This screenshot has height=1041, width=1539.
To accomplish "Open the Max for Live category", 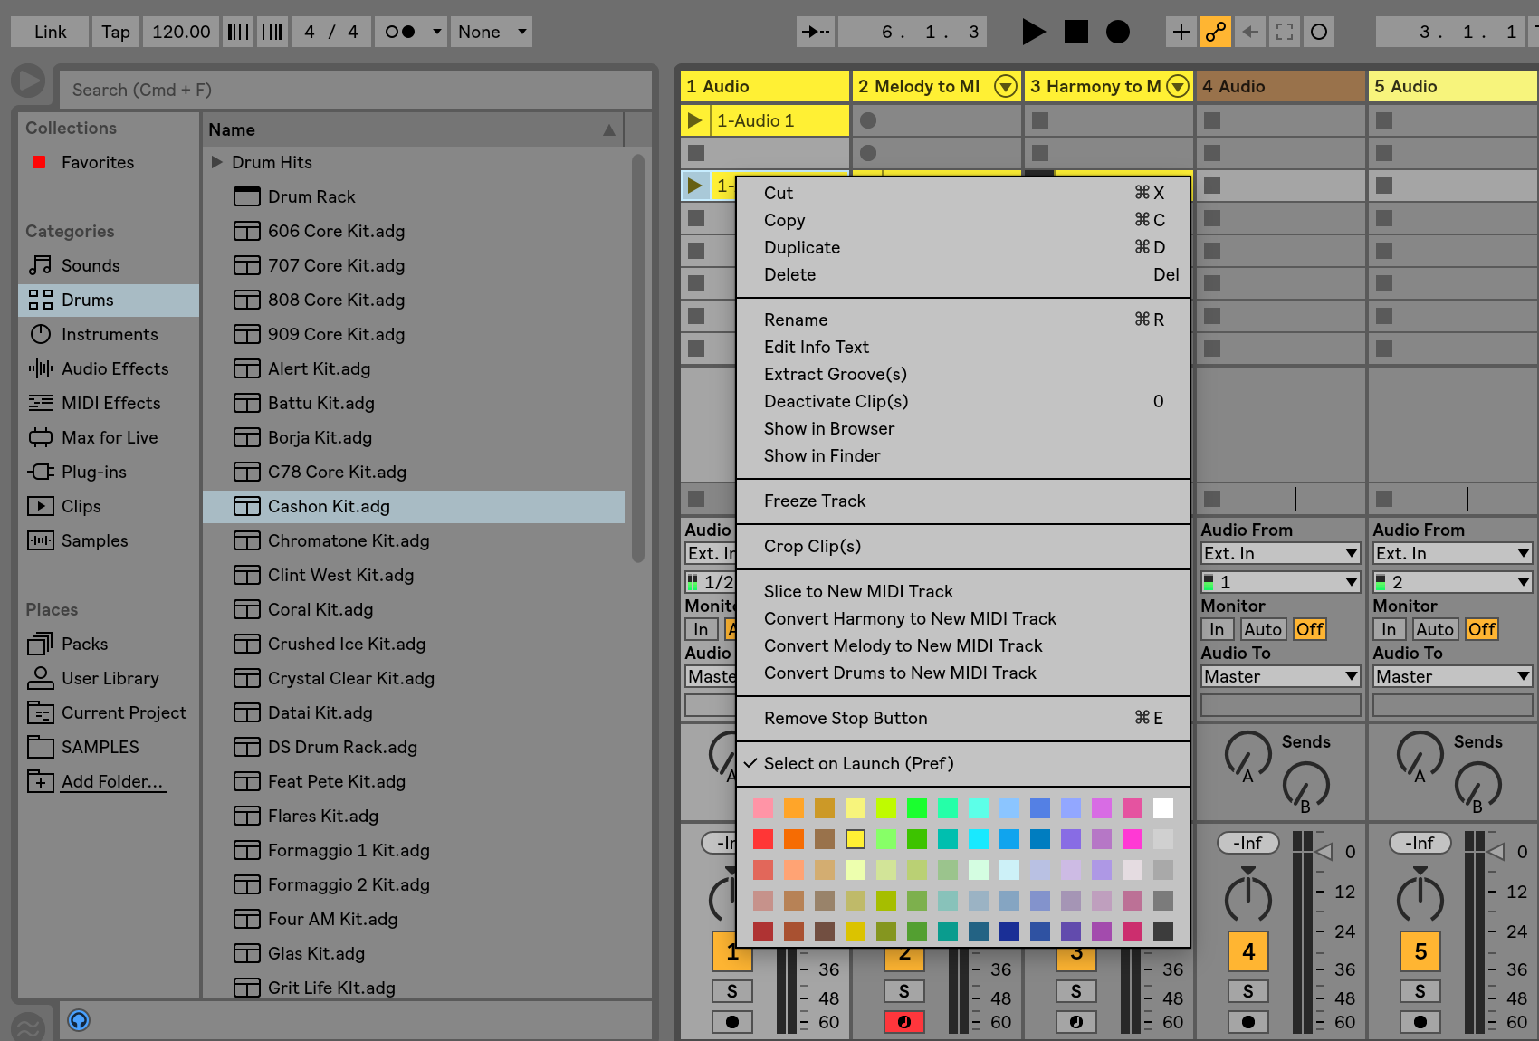I will tap(110, 437).
